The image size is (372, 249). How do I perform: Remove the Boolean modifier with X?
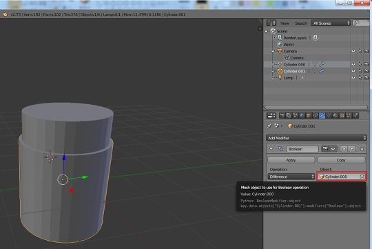(362, 149)
